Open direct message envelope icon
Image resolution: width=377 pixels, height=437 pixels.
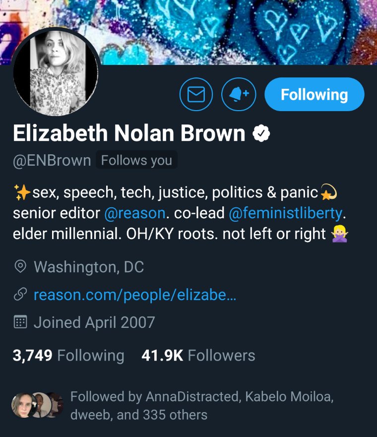[196, 94]
